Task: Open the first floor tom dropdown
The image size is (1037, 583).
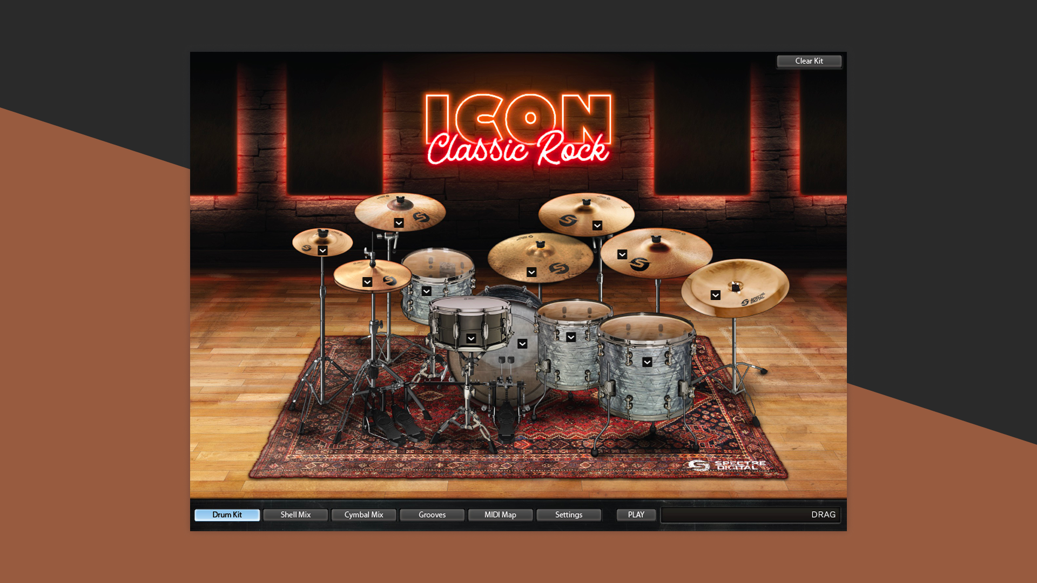Action: (571, 337)
